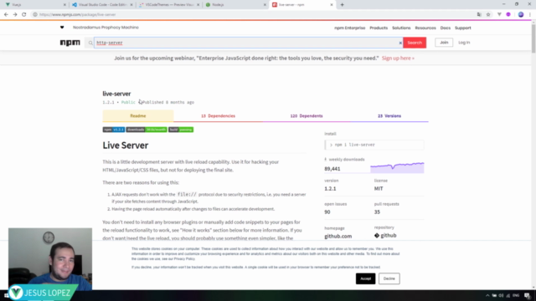Open the Readme tab
Image resolution: width=536 pixels, height=301 pixels.
138,116
